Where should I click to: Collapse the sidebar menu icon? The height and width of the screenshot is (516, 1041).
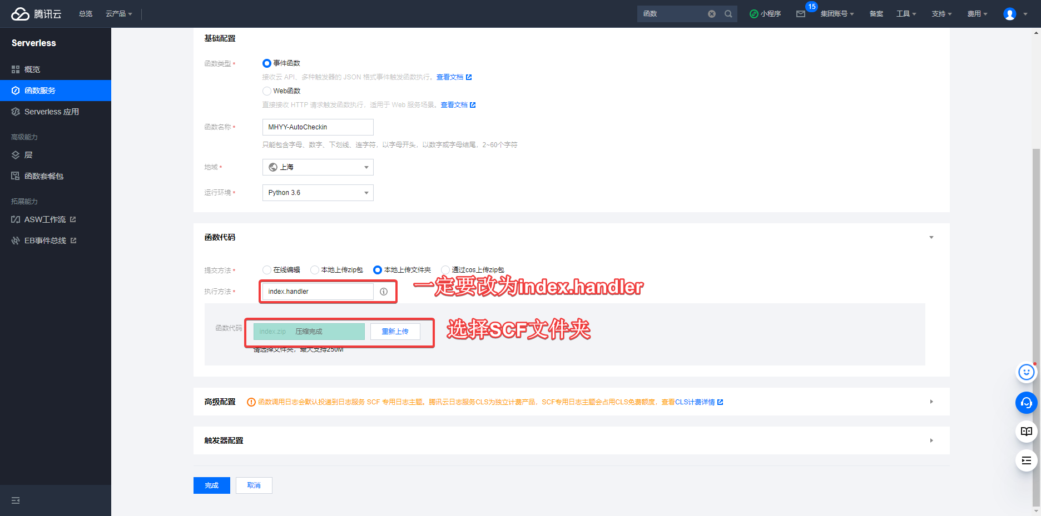click(x=16, y=500)
